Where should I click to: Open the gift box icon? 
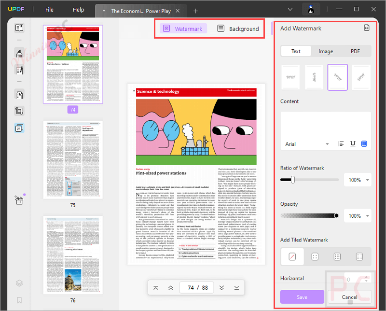point(19,200)
